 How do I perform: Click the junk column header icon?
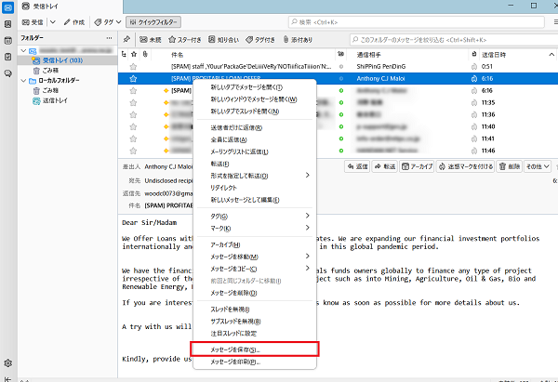point(473,55)
